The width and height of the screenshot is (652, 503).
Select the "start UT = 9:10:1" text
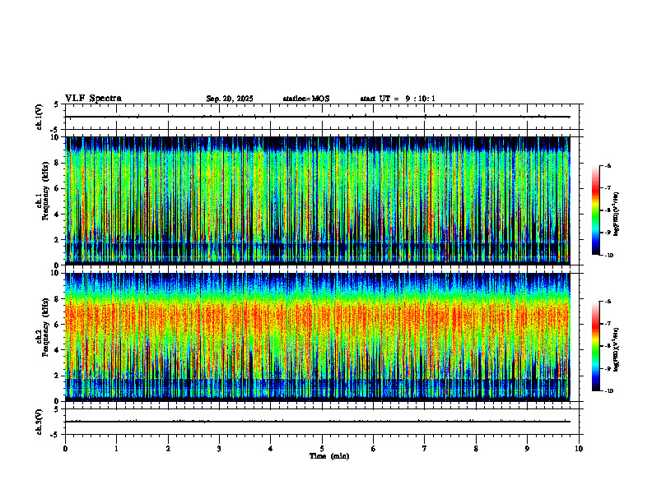pos(398,99)
